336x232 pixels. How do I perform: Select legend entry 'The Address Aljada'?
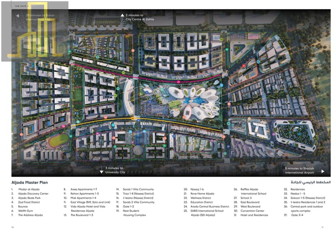[x=30, y=215]
